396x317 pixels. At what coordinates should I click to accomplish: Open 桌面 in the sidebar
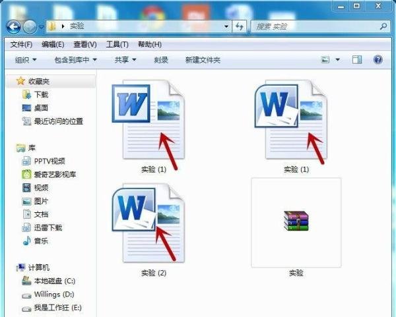(41, 108)
